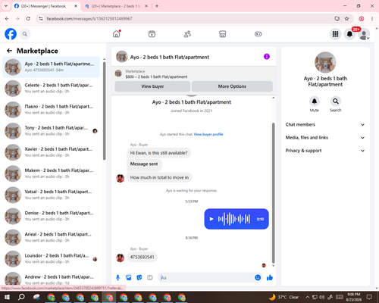Screen dimensions: 379x303
Task: Bookmark this page with the star
Action: 346,19
